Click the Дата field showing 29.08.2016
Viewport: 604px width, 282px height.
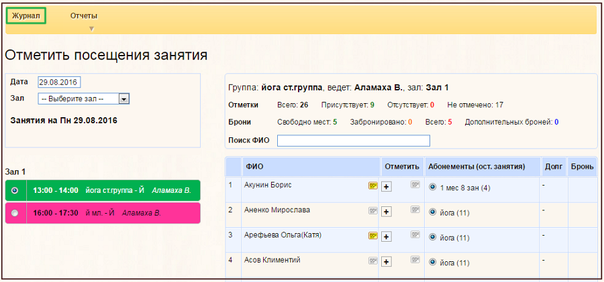59,82
